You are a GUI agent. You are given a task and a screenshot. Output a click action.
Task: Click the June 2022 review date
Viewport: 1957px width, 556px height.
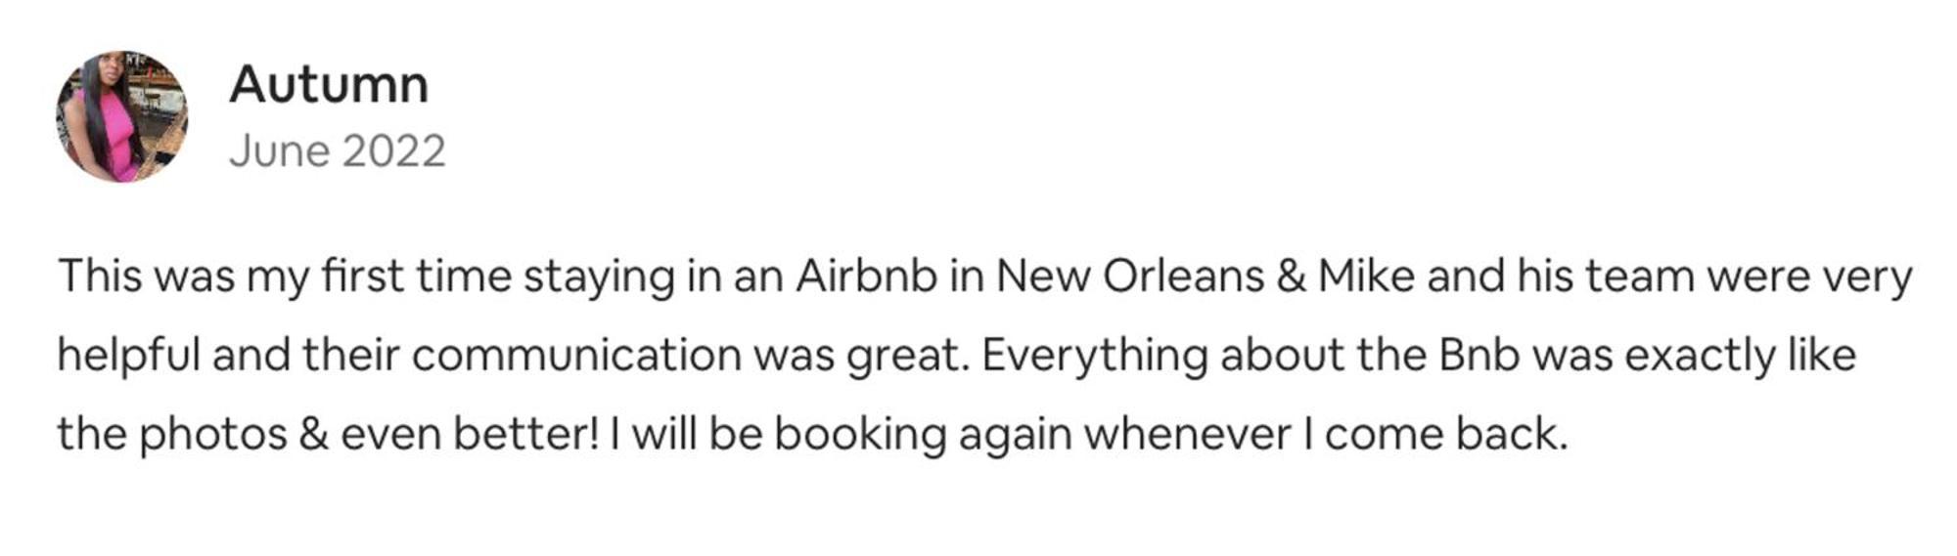point(338,151)
